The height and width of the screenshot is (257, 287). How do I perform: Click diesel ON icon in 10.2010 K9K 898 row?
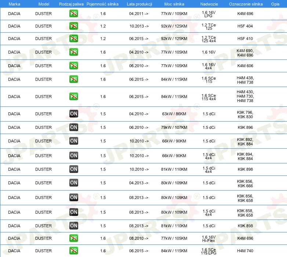click(73, 169)
